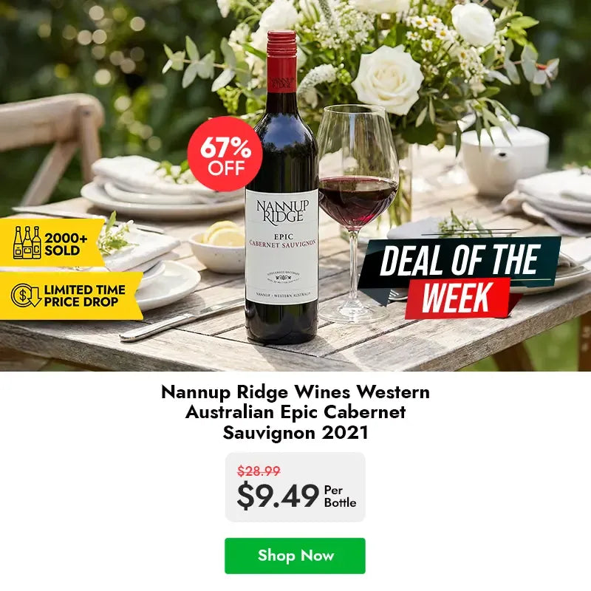
Task: Click the butter knife on the table
Action: tap(180, 321)
